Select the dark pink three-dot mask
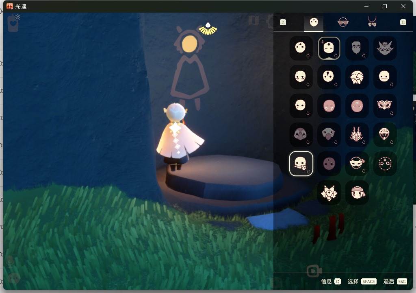 (x=329, y=164)
